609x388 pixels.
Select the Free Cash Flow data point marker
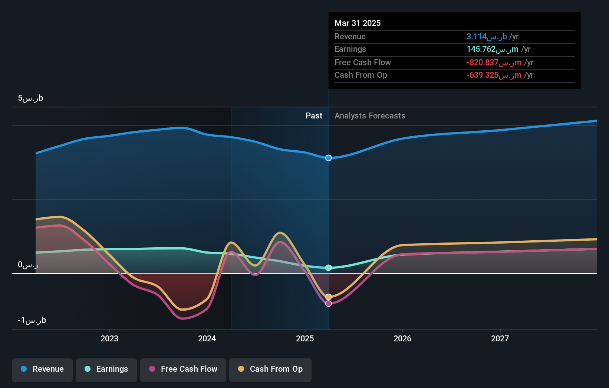click(x=329, y=304)
